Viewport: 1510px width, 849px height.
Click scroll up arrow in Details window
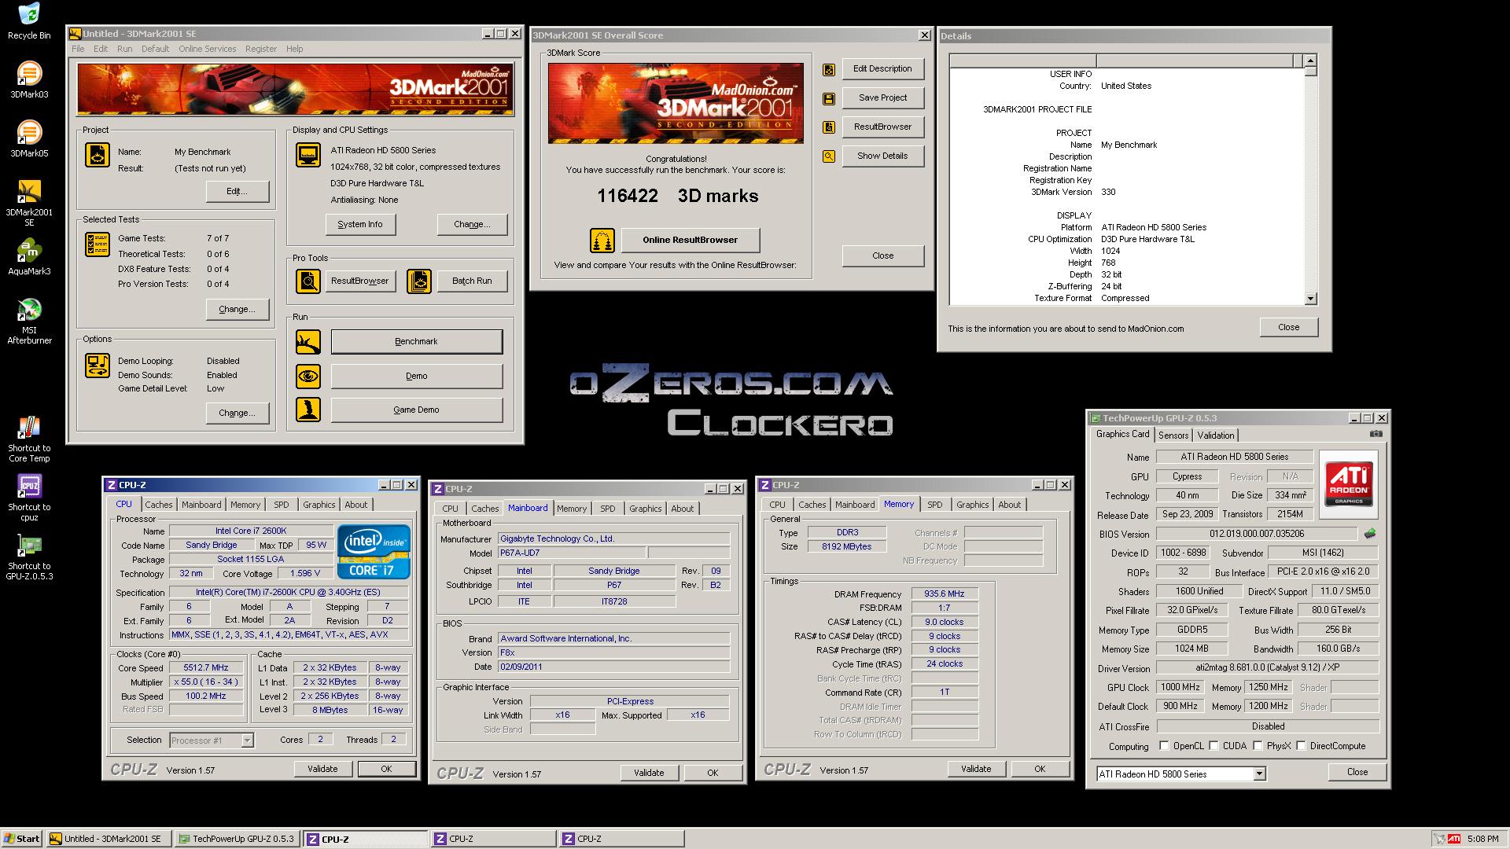pyautogui.click(x=1310, y=61)
